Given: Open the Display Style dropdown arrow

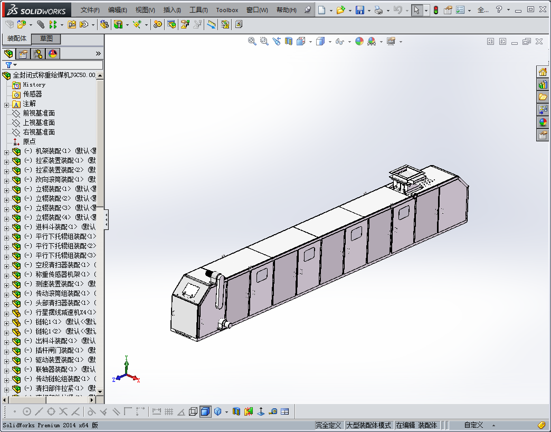Looking at the screenshot, I should 330,42.
